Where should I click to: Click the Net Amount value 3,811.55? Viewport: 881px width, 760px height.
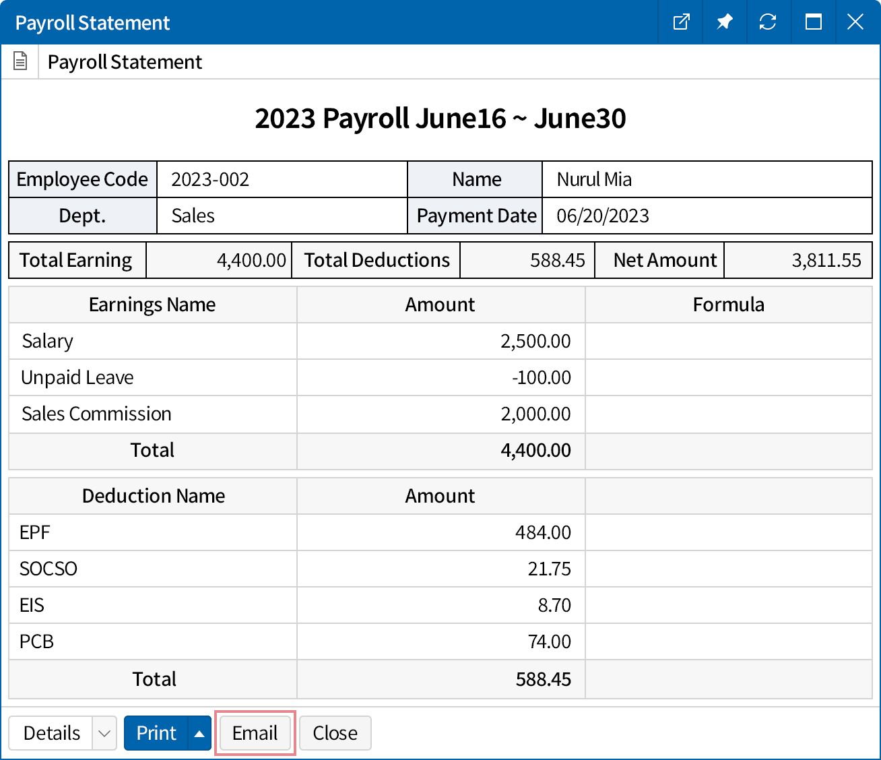click(826, 260)
